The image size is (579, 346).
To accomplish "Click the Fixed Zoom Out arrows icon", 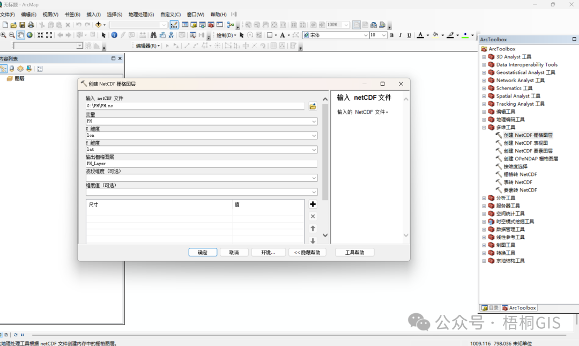I will pos(49,35).
